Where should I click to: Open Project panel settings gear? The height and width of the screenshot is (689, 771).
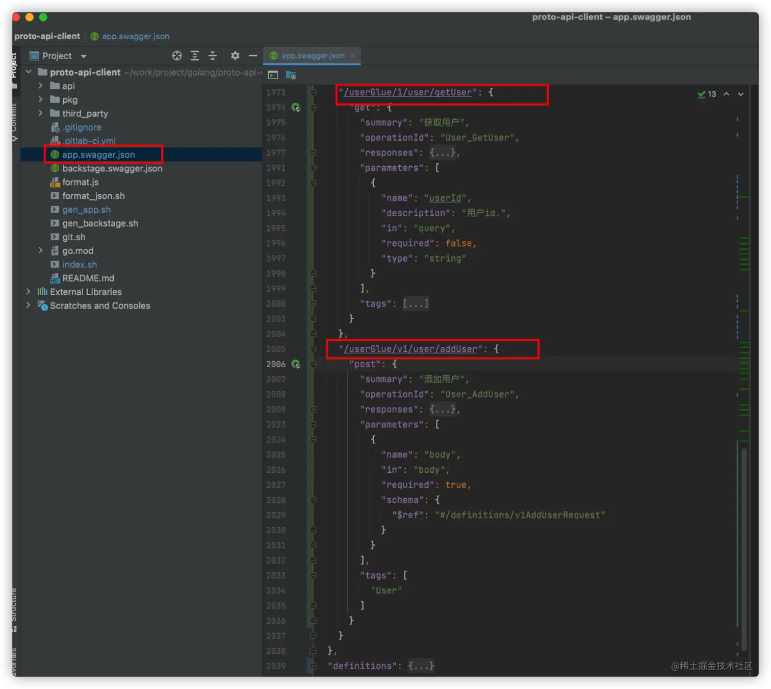(x=235, y=56)
